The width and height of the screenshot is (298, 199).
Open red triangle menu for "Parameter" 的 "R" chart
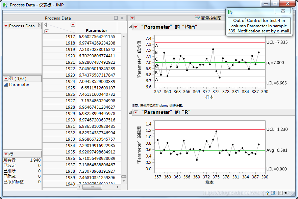click(x=136, y=112)
